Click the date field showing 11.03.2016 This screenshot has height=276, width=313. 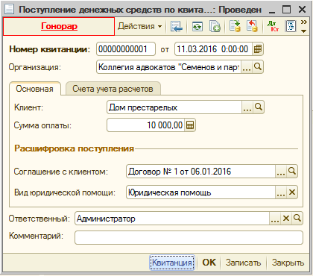pyautogui.click(x=214, y=49)
